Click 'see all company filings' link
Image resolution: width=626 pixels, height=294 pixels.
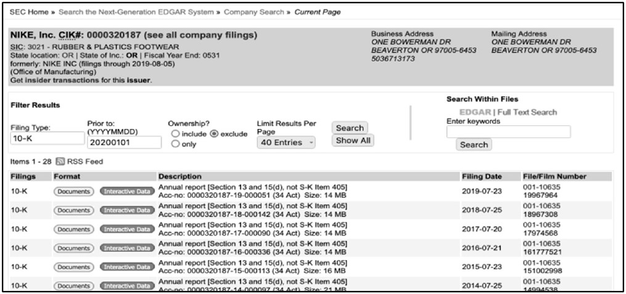point(200,35)
